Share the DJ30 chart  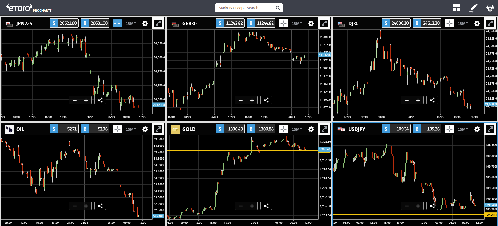(432, 100)
